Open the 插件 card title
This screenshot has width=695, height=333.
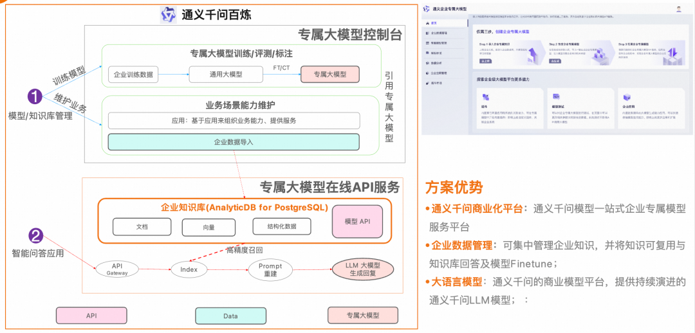[x=484, y=107]
